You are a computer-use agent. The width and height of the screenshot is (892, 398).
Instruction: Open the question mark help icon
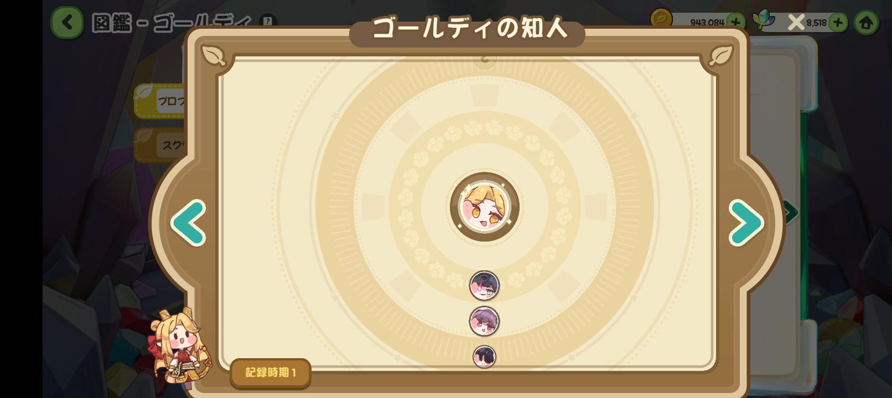268,22
